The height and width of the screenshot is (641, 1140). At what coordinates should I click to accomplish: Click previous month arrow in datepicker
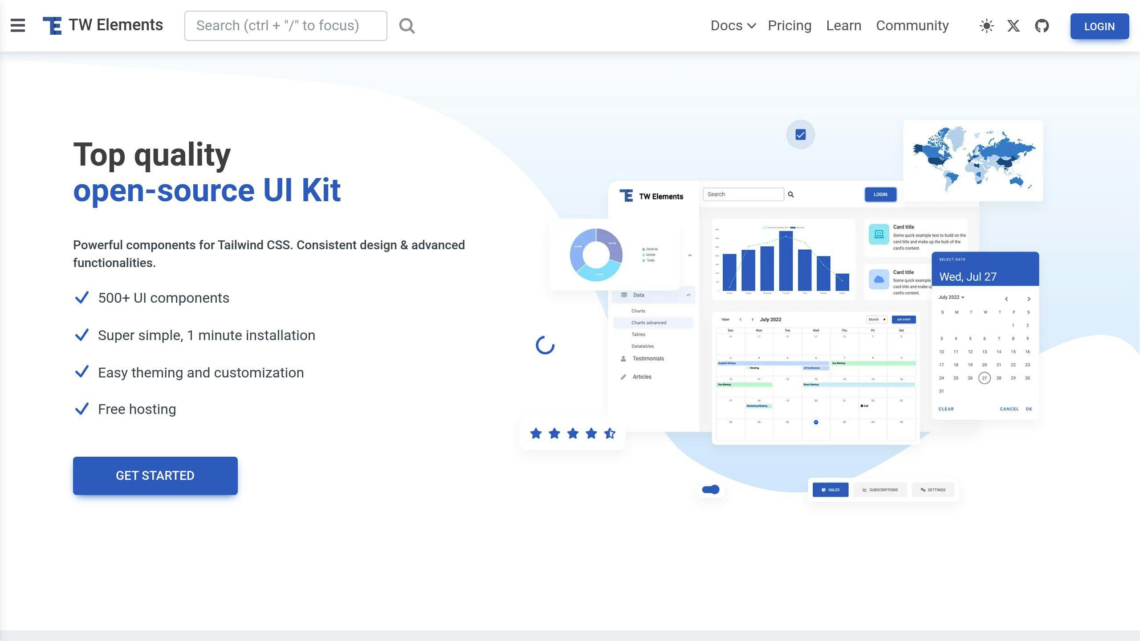click(1006, 299)
